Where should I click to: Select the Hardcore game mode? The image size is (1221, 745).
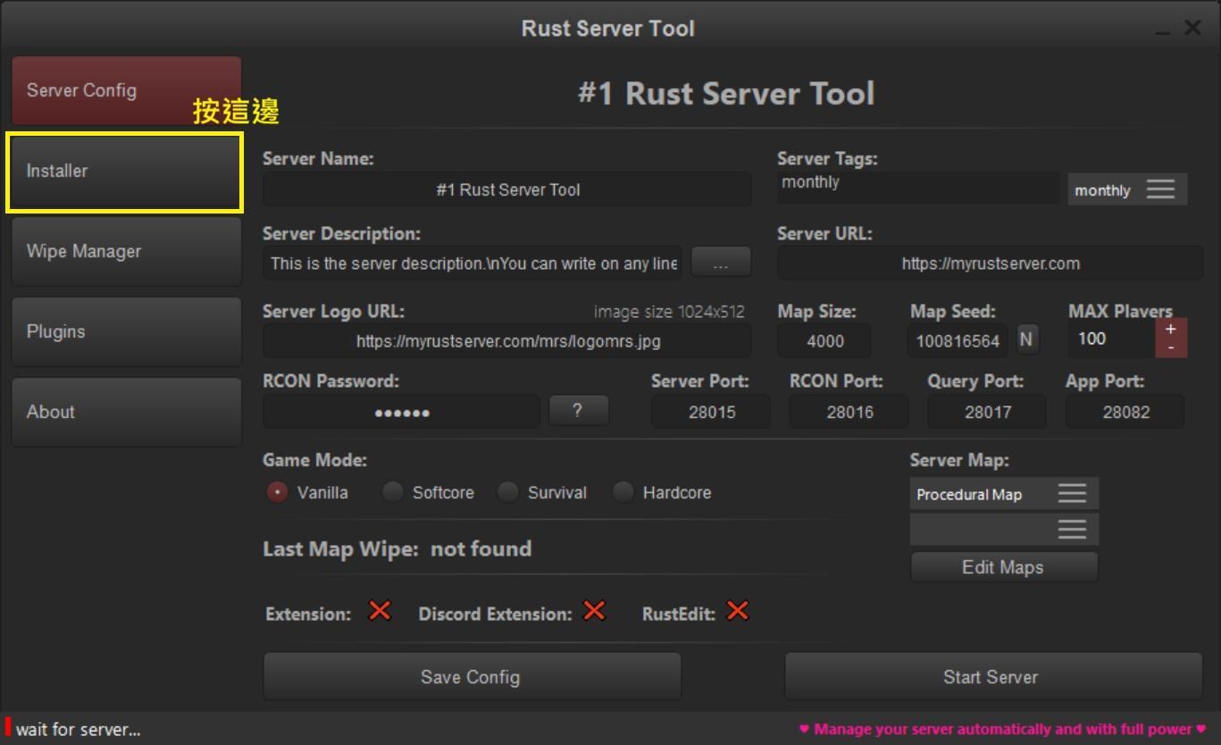click(623, 491)
